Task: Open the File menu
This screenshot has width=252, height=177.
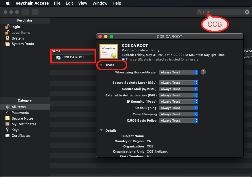Action: coord(57,3)
